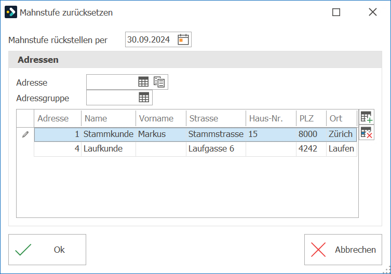Confirm with the Ok button
Viewport: 391px width, 274px height.
[x=47, y=249]
